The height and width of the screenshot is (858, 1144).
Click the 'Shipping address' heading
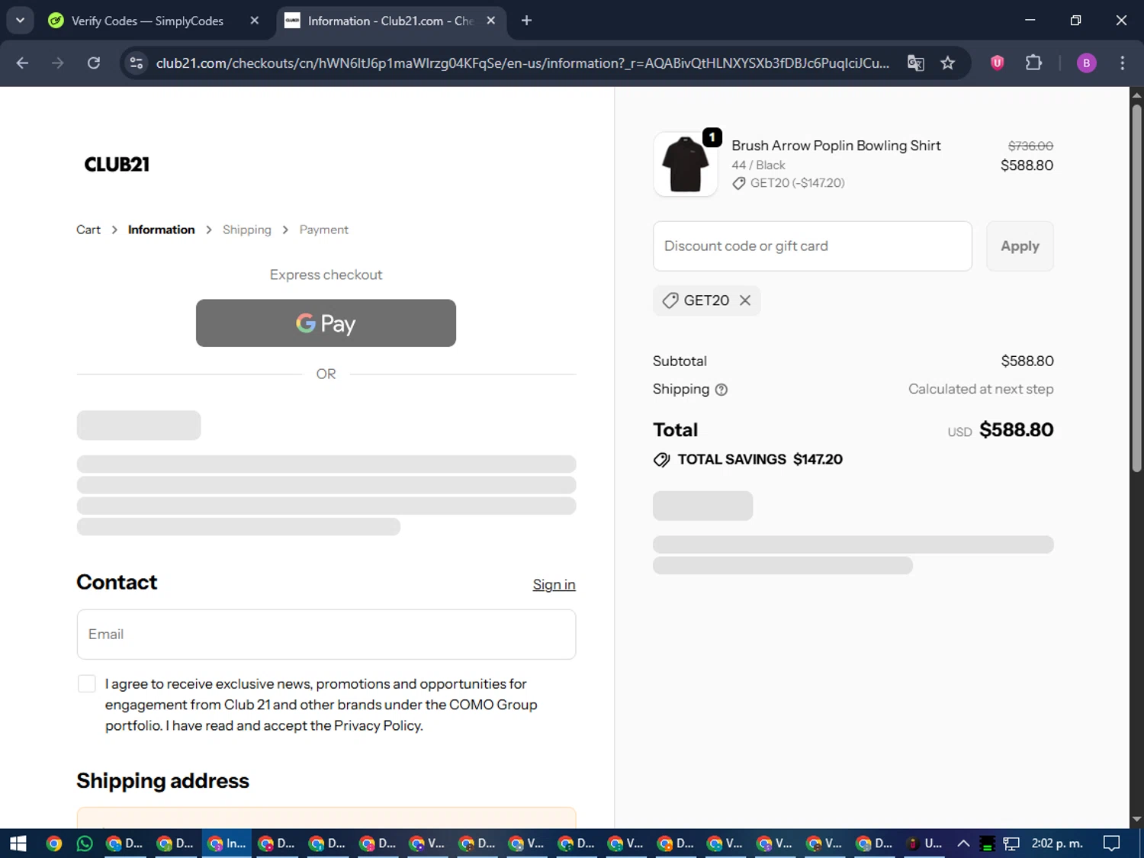coord(162,781)
